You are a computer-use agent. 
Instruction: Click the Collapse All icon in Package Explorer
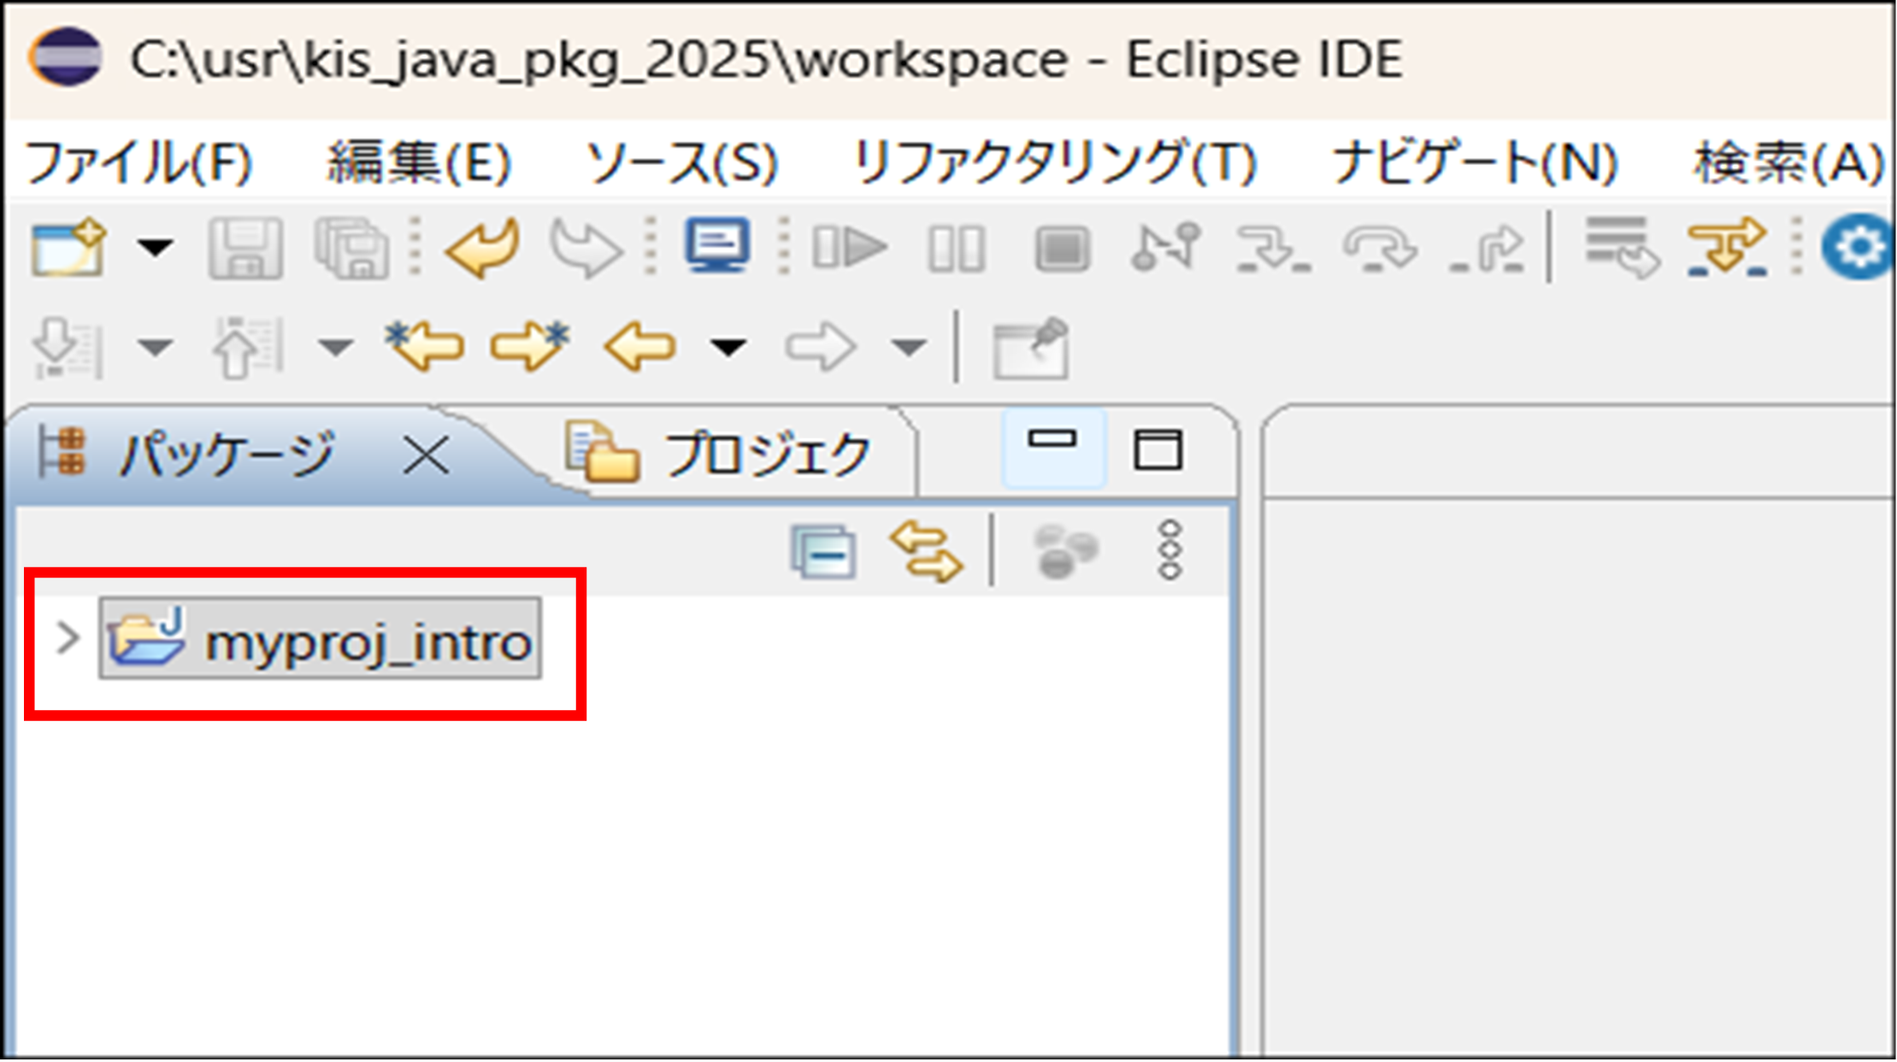[x=822, y=552]
